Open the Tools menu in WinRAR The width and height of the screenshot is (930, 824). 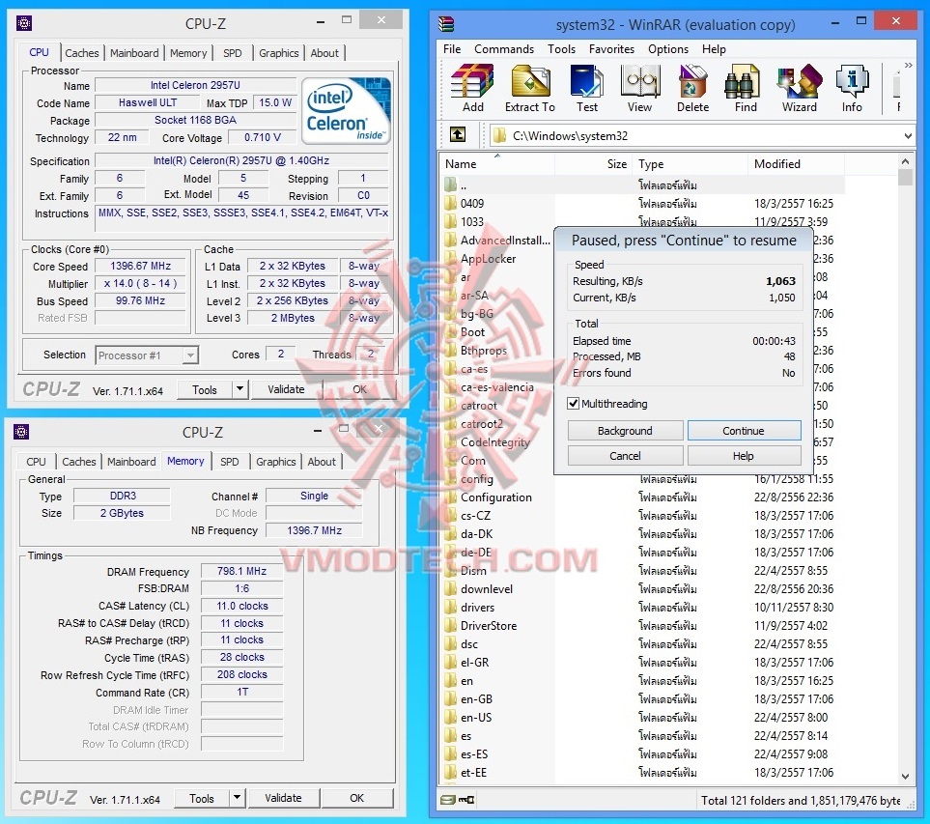[561, 48]
